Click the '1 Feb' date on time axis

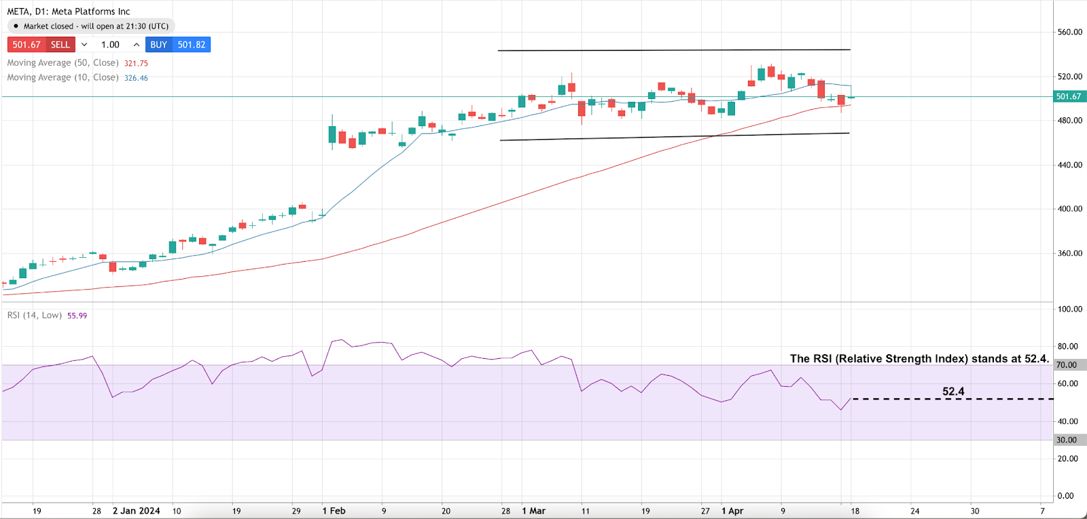[334, 511]
